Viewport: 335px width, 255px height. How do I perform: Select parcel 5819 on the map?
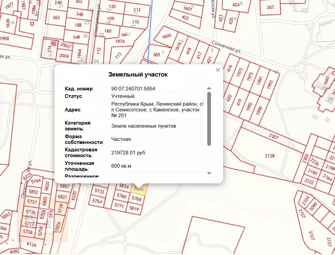[134, 209]
